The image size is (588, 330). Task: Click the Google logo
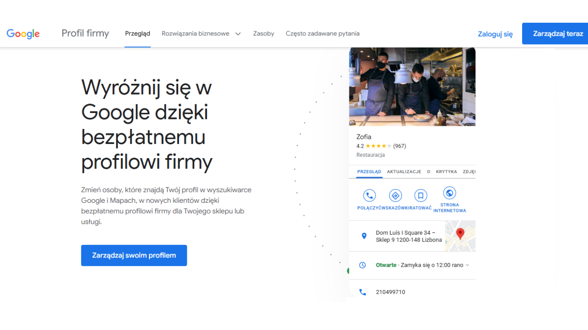pyautogui.click(x=23, y=34)
